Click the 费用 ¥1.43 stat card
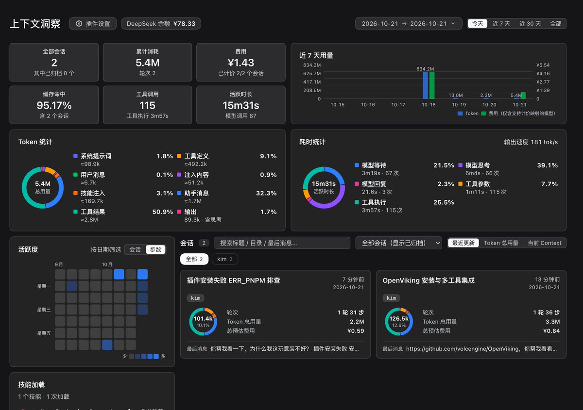Viewport: 583px width, 410px height. click(x=241, y=62)
